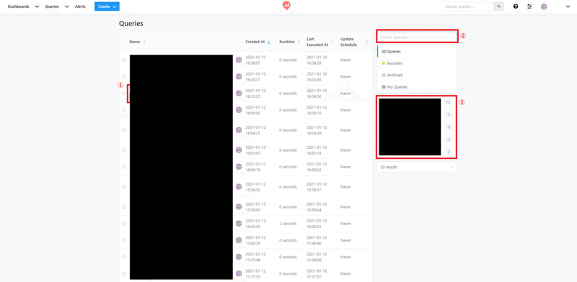This screenshot has height=282, width=577.
Task: Click last executed time 16:34:32
Action: tap(317, 94)
